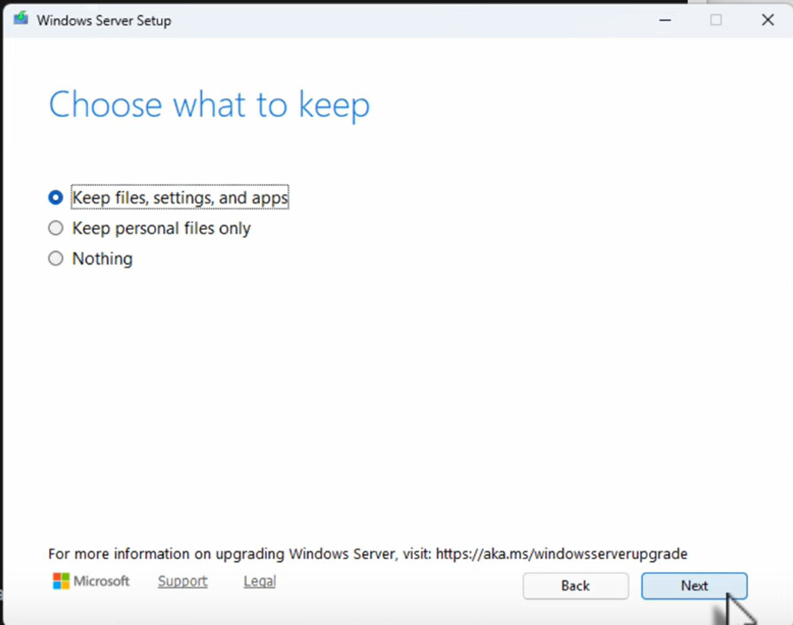Image resolution: width=793 pixels, height=625 pixels.
Task: Click the "Nothing" option label
Action: pyautogui.click(x=102, y=258)
